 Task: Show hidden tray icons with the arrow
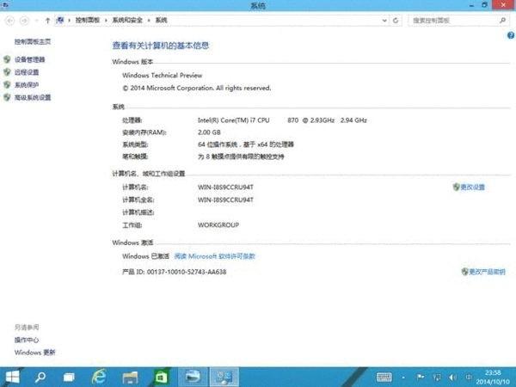[x=403, y=378]
